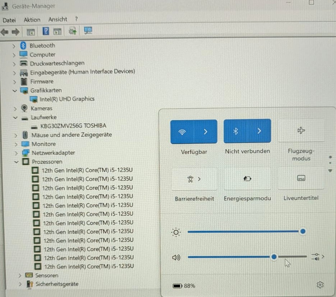336x297 pixels.
Task: Expand the Bluetooth tree node
Action: [x=14, y=46]
